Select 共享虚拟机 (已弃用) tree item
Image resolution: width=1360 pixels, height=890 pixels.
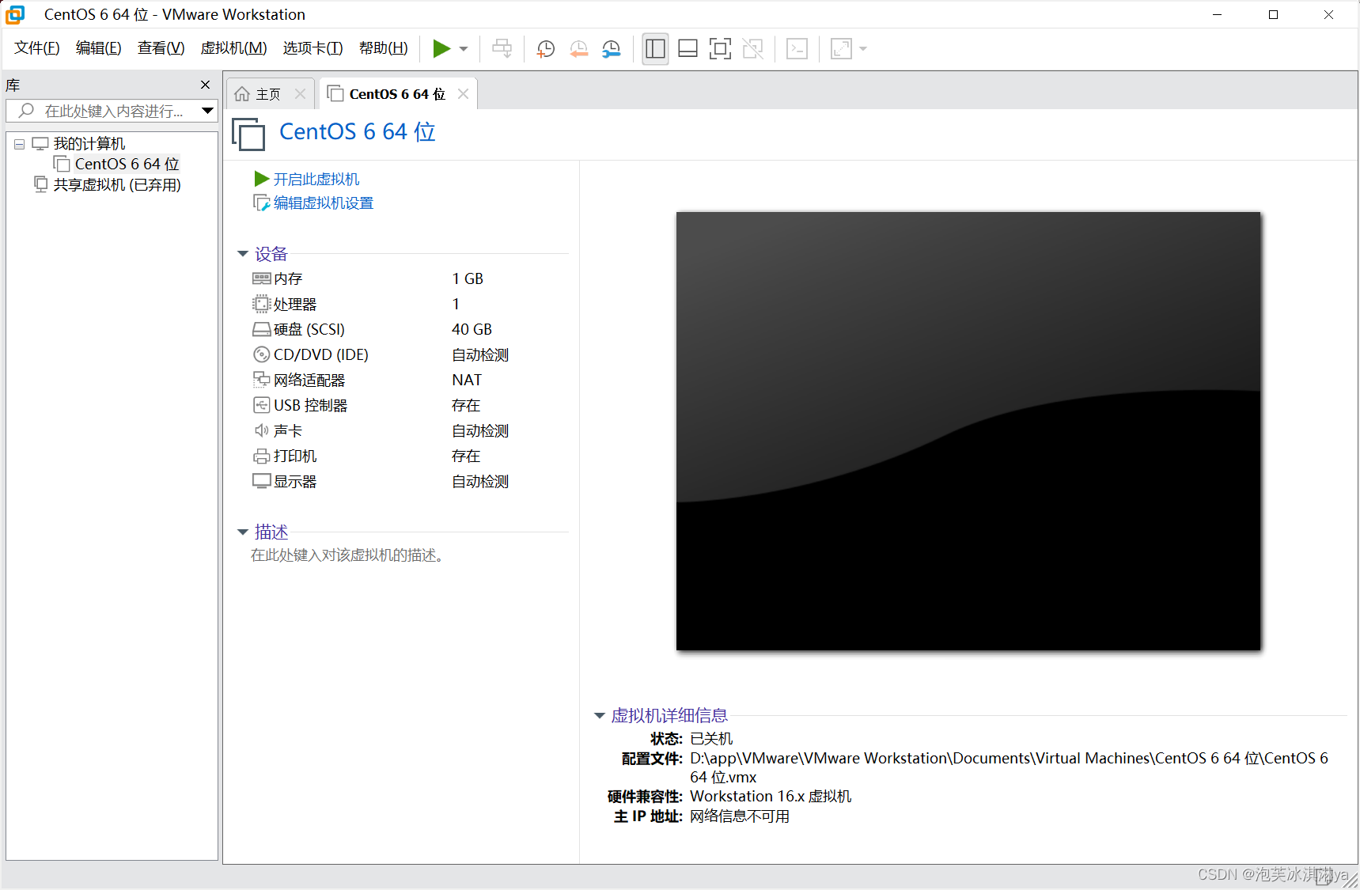coord(117,184)
